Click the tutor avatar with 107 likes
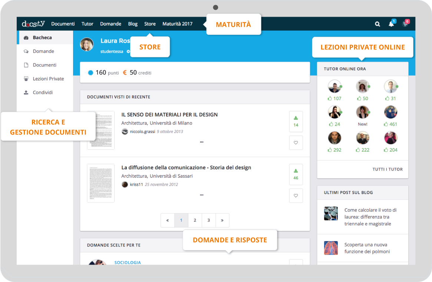Screen dimensions: 432x282 pos(334,87)
